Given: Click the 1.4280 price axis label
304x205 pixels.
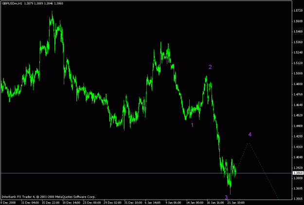Looking at the screenshot, I should point(299,137).
